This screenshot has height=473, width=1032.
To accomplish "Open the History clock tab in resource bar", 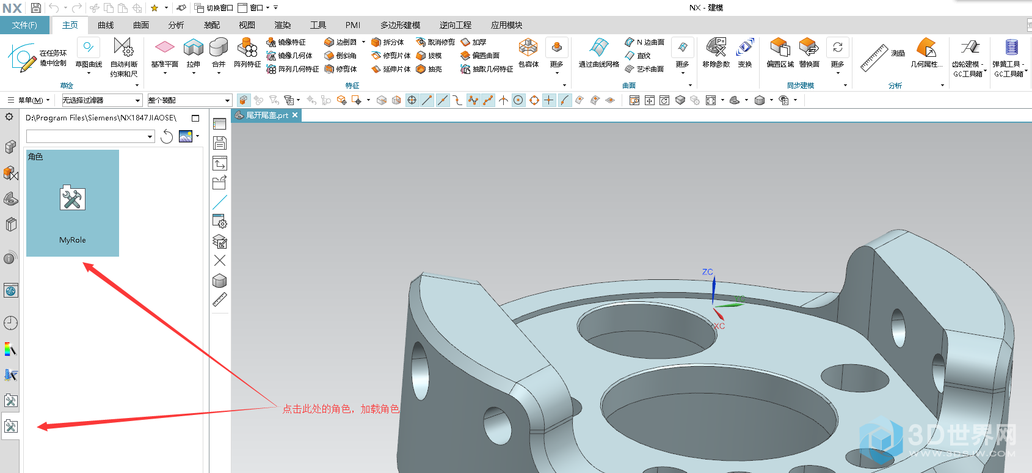I will (x=10, y=323).
